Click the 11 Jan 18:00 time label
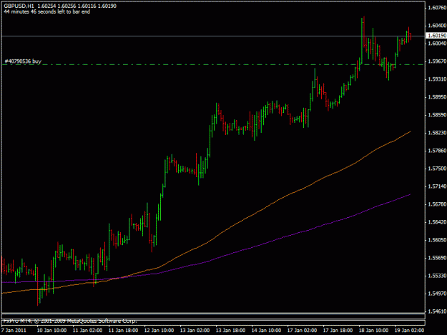The image size is (447, 335). tap(123, 330)
